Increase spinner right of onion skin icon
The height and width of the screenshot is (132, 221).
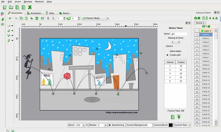(x=79, y=17)
